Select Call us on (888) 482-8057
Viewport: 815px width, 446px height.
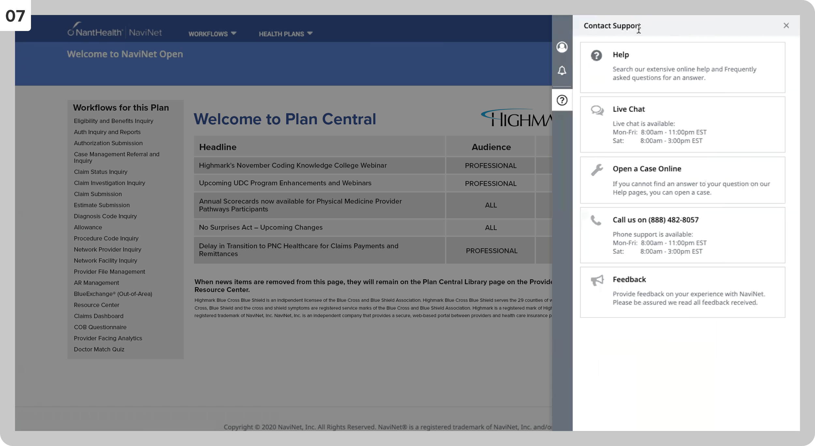tap(656, 220)
